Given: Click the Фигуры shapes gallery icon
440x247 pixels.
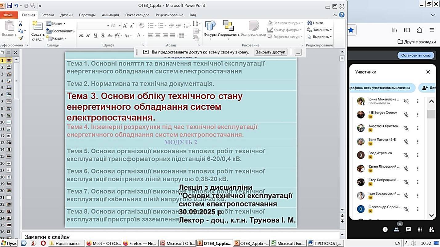Looking at the screenshot, I should point(210,26).
